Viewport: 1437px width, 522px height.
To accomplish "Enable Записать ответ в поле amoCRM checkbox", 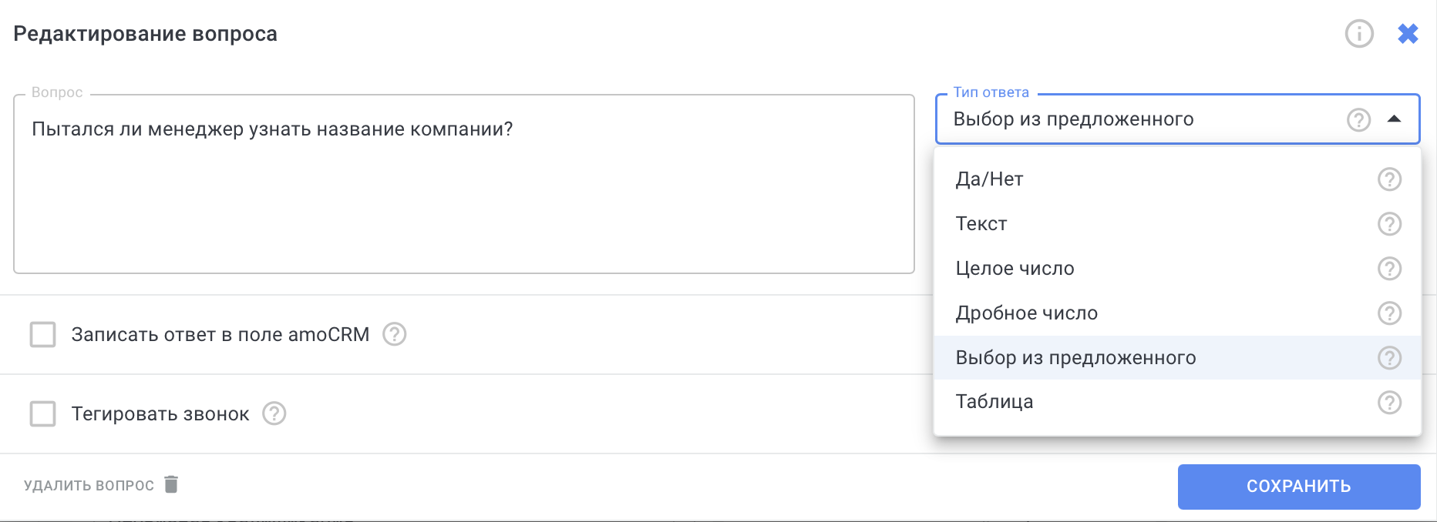I will 43,335.
